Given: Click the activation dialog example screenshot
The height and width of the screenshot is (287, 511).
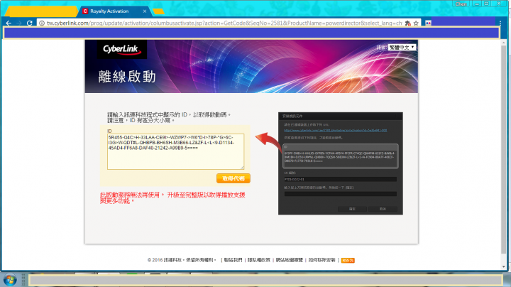Looking at the screenshot, I should (340, 163).
